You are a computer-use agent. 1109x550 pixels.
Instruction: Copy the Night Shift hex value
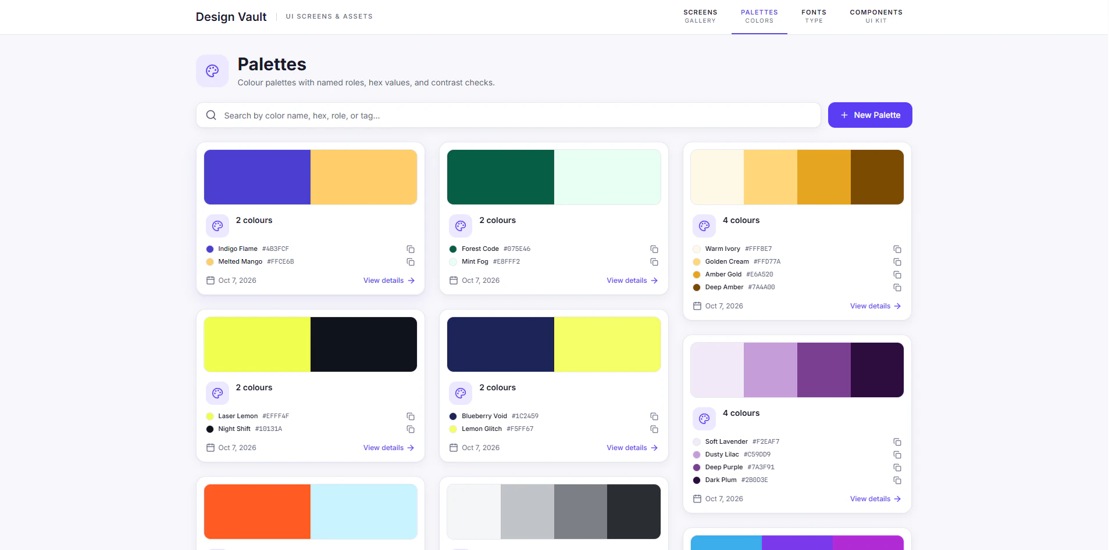pyautogui.click(x=411, y=429)
